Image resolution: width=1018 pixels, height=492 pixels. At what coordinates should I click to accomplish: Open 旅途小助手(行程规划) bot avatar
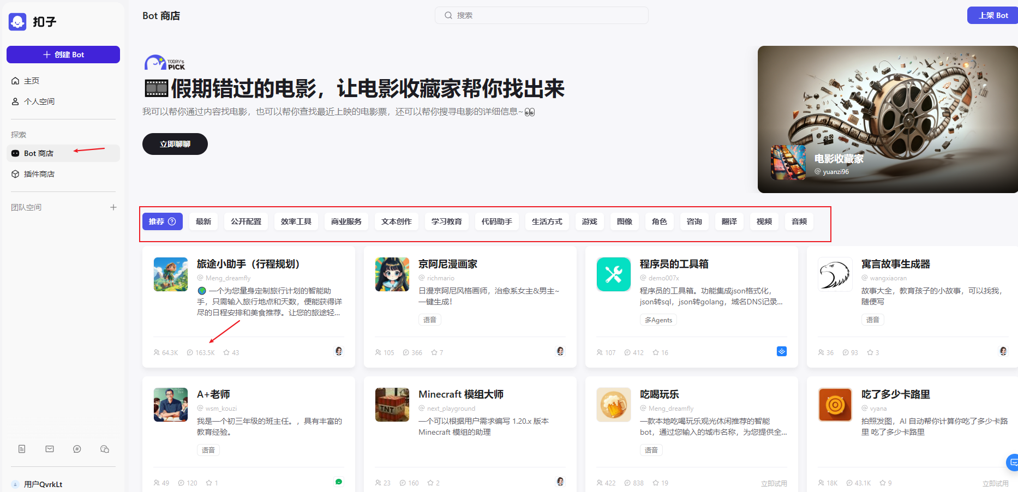pos(171,274)
